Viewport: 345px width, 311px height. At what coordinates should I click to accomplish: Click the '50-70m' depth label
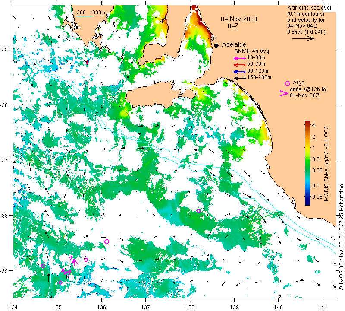coord(256,64)
